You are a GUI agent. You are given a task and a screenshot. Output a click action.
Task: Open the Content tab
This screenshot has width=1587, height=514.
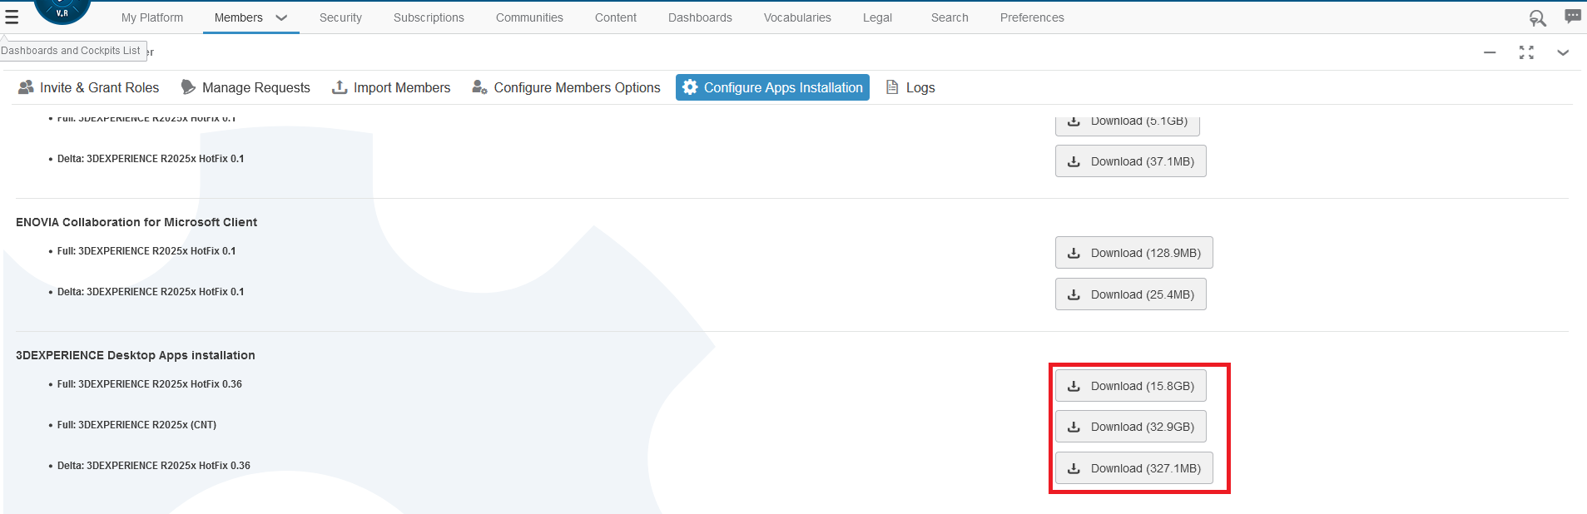pyautogui.click(x=616, y=17)
